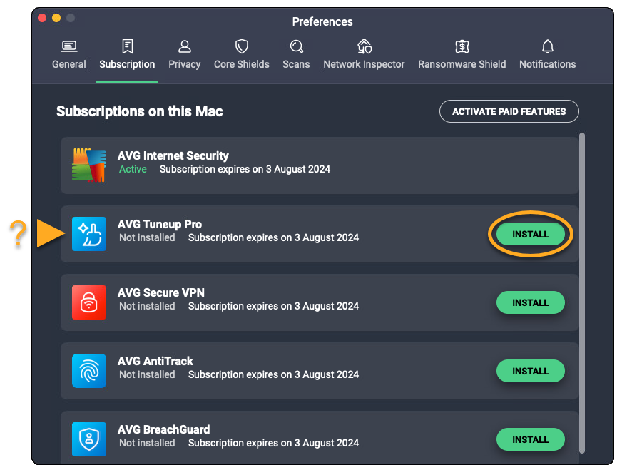The width and height of the screenshot is (622, 475).
Task: Select the Subscription tab
Action: click(127, 55)
